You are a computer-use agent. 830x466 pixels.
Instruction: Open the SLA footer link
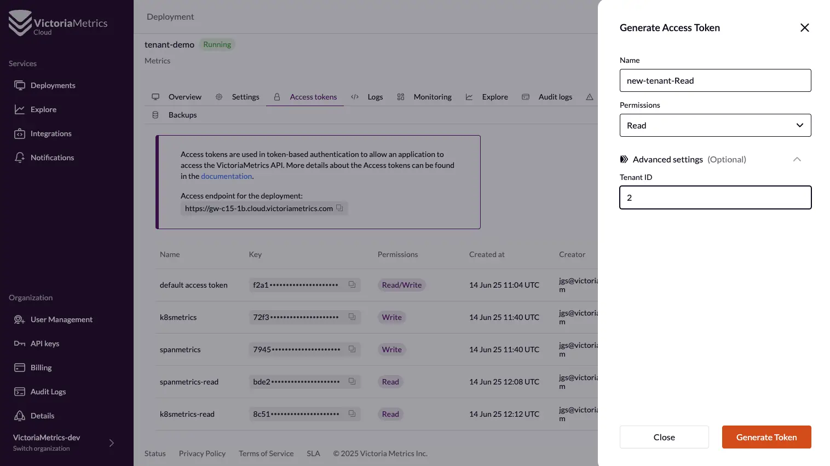pos(313,453)
